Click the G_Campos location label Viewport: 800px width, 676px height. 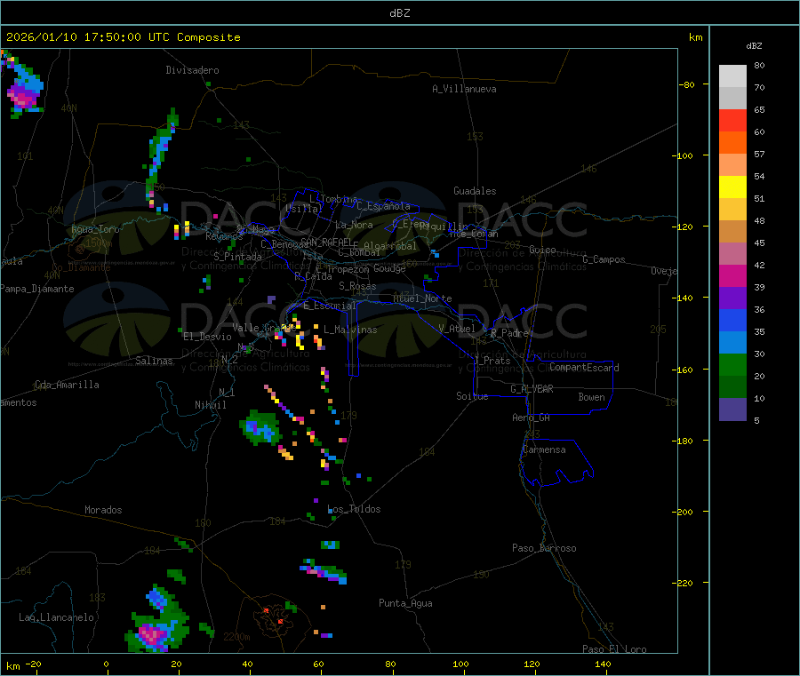click(604, 259)
